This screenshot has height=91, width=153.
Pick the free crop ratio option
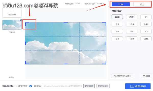(x=117, y=17)
